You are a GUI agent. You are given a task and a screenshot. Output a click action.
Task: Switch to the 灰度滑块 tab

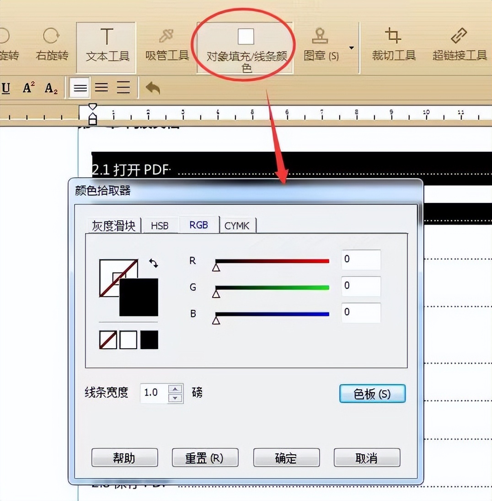coord(114,225)
